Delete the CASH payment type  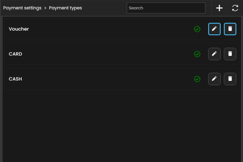pyautogui.click(x=230, y=79)
